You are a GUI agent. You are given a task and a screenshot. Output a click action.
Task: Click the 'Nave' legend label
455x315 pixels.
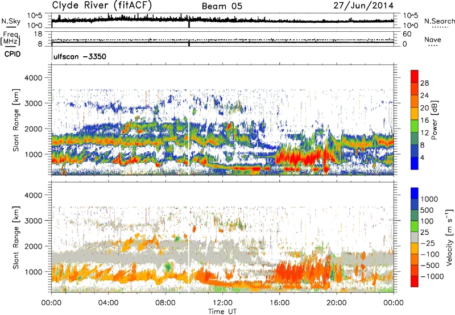tap(433, 39)
